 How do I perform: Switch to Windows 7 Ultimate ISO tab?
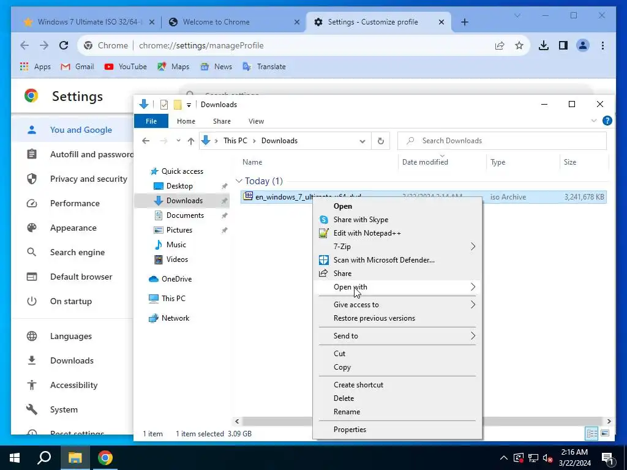89,22
